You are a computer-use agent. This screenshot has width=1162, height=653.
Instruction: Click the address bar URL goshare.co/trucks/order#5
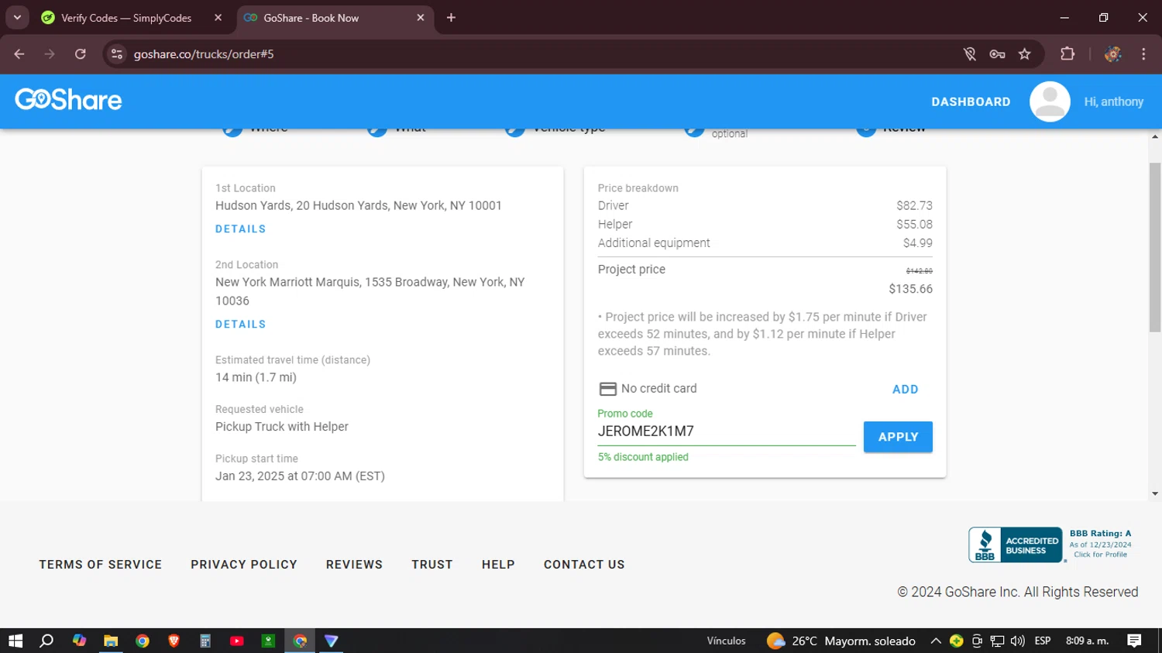click(x=204, y=54)
